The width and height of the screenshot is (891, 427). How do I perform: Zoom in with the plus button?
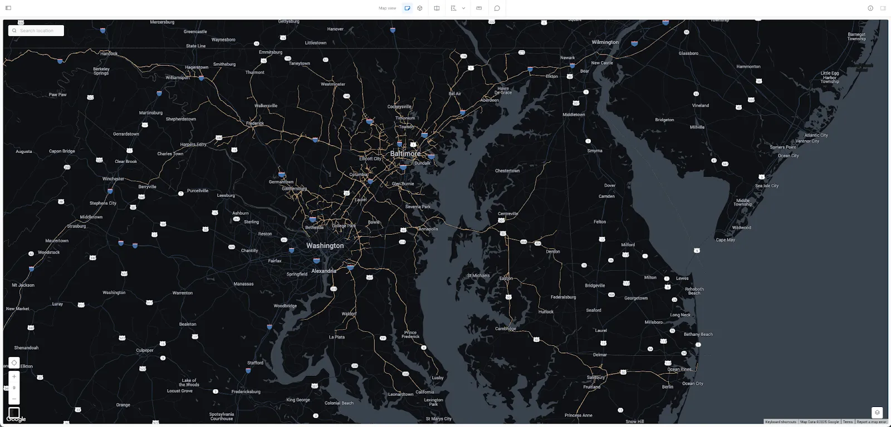14,376
